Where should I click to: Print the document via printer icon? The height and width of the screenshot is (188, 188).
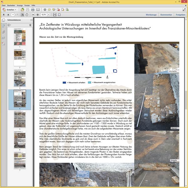pos(33,10)
